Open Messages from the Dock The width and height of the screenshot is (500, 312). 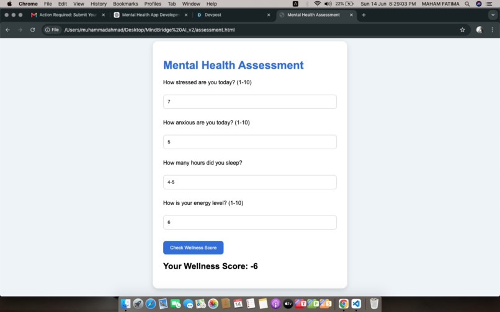pos(188,303)
